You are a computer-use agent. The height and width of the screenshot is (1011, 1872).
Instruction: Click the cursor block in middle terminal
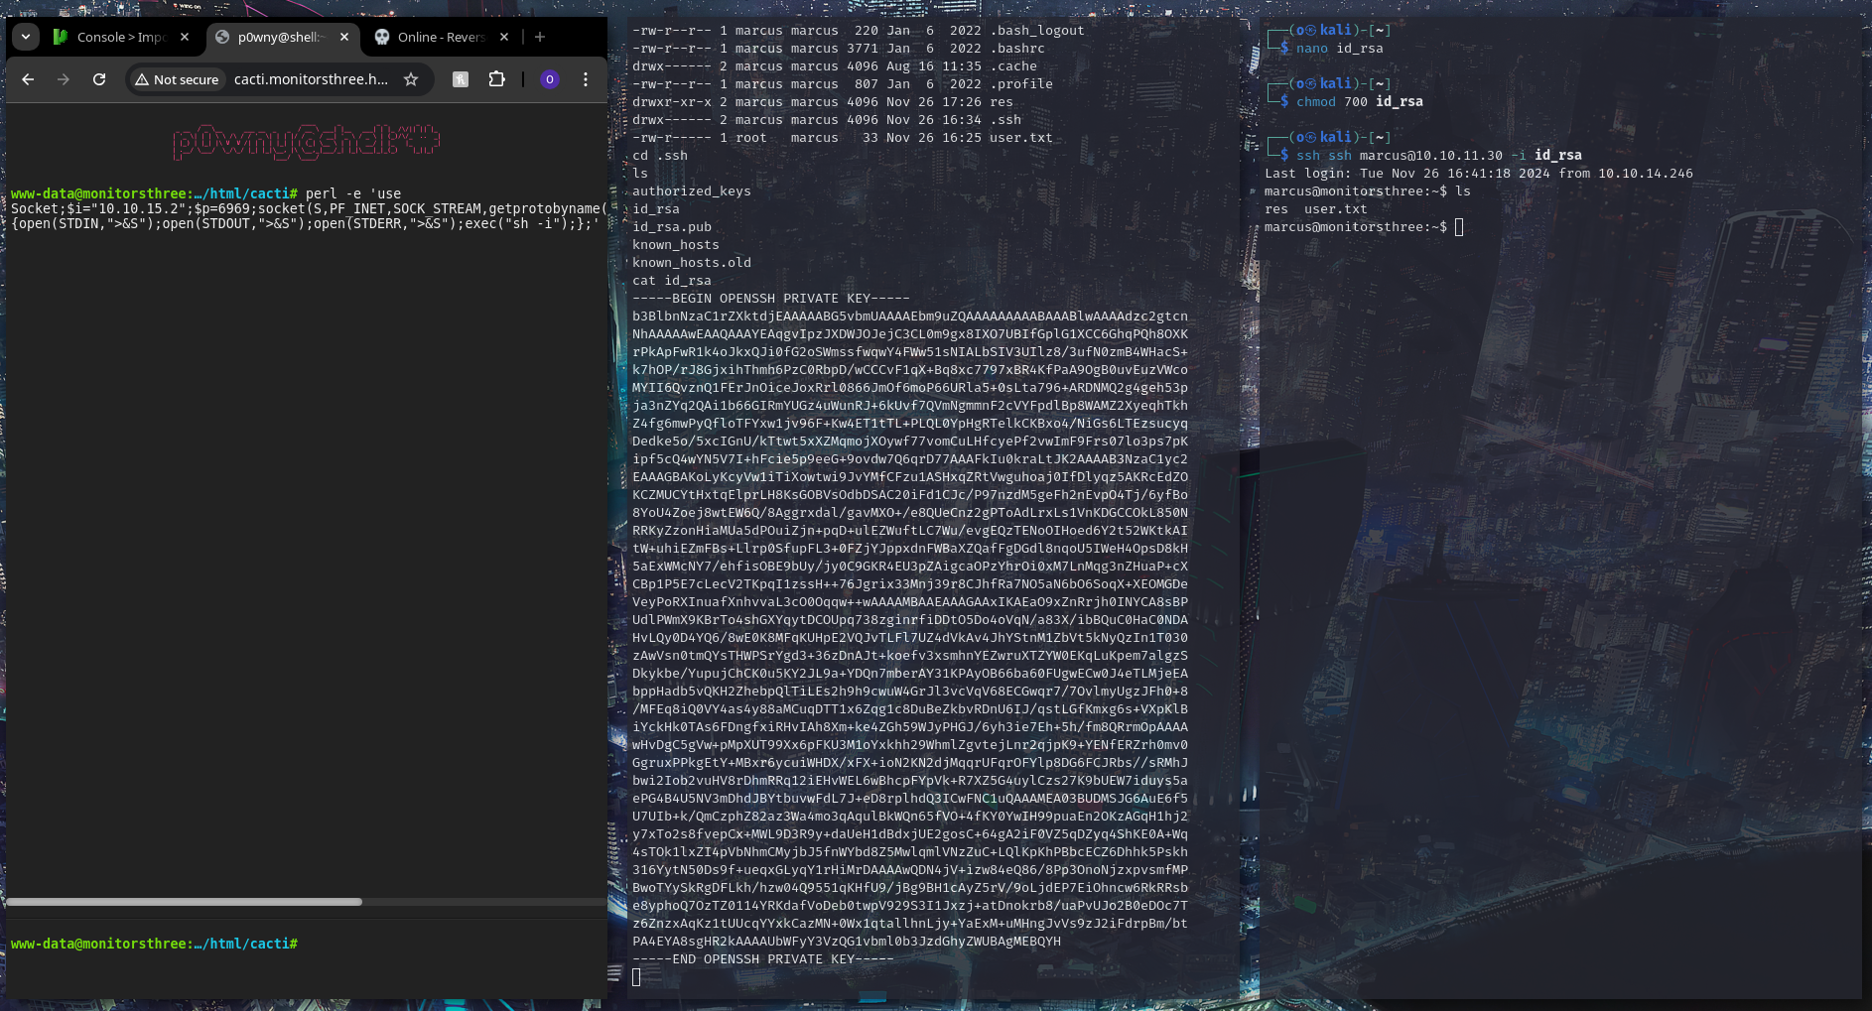[636, 977]
